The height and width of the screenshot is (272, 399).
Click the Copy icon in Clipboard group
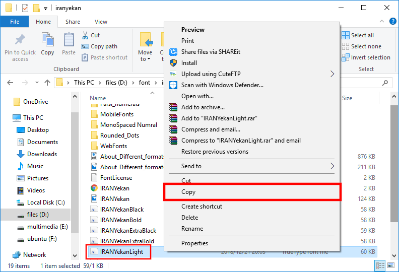pyautogui.click(x=47, y=40)
